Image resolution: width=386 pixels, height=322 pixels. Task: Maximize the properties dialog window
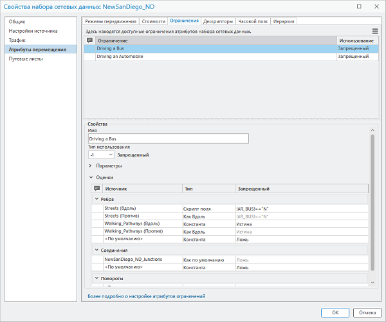pos(358,7)
